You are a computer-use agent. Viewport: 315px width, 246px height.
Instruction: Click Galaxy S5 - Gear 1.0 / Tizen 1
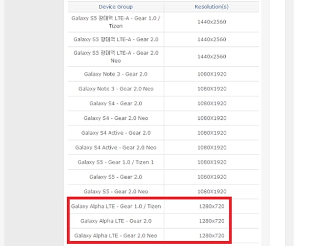(115, 162)
